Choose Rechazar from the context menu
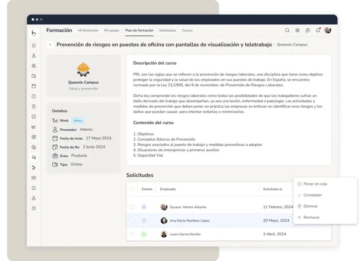 tap(311, 217)
